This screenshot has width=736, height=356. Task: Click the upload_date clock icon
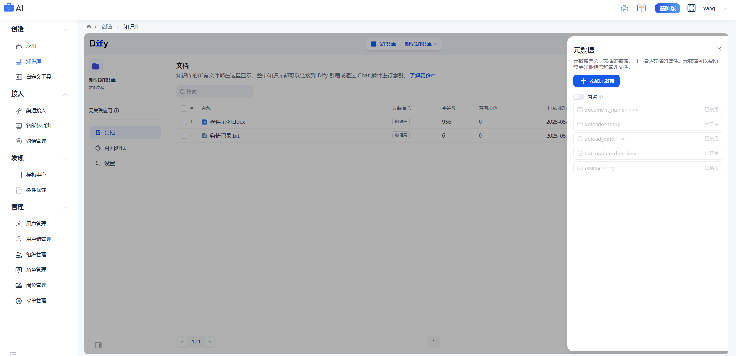[580, 139]
